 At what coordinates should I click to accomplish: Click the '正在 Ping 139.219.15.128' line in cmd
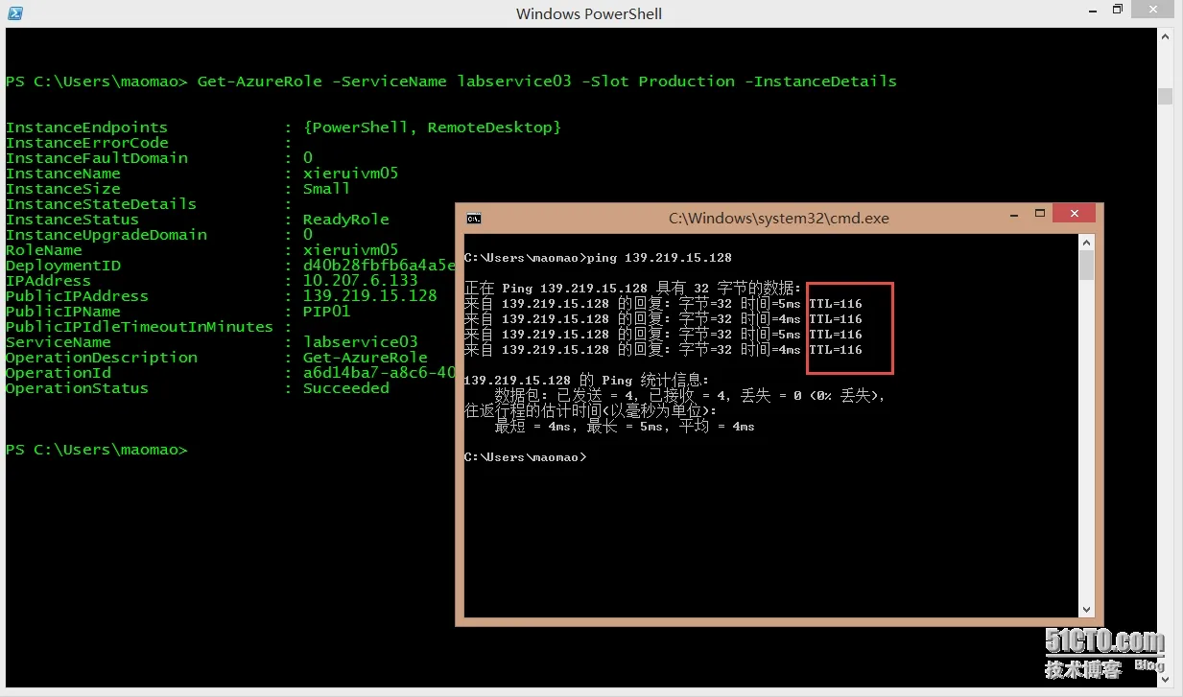tap(632, 289)
